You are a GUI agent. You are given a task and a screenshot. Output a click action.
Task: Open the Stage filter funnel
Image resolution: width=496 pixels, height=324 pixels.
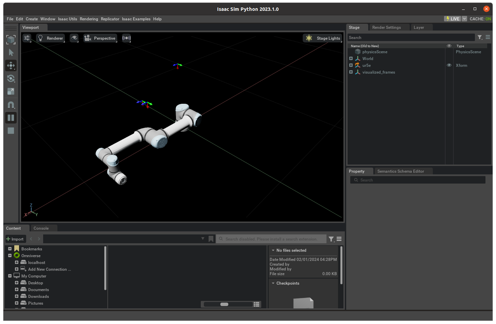pyautogui.click(x=480, y=37)
